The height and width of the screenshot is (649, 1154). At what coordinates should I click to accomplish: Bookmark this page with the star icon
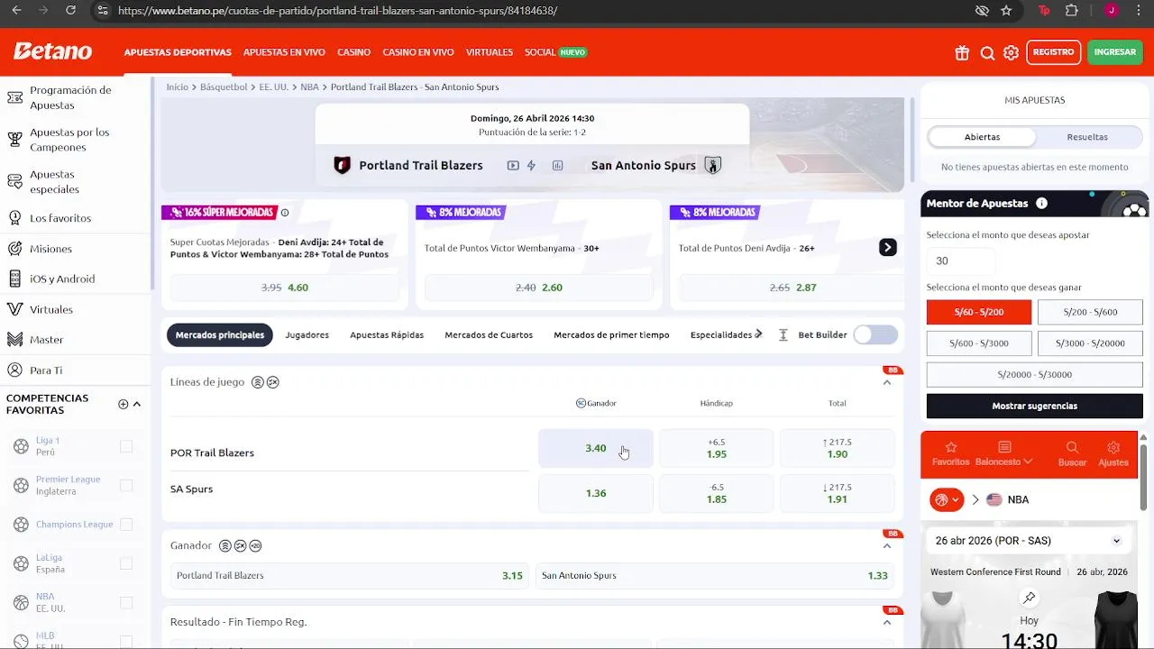point(1006,11)
